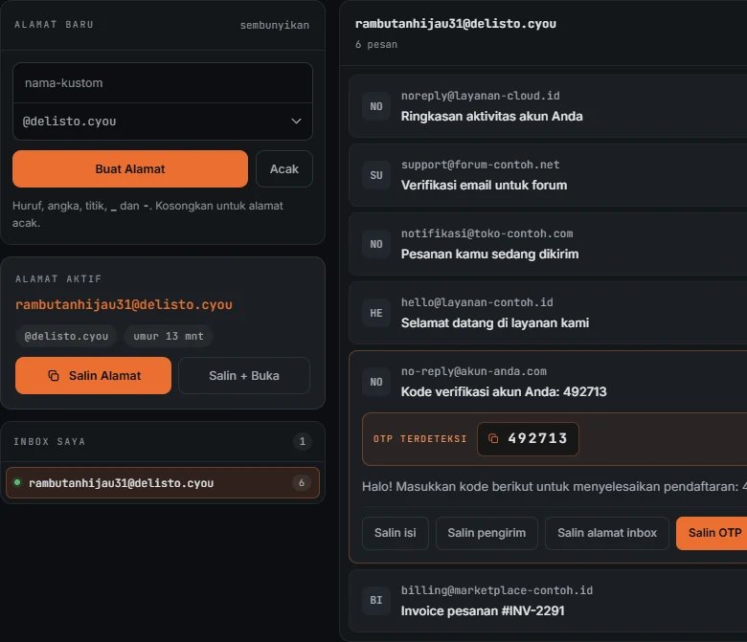Click sender no-reply@akun-anda.com

[x=473, y=371]
